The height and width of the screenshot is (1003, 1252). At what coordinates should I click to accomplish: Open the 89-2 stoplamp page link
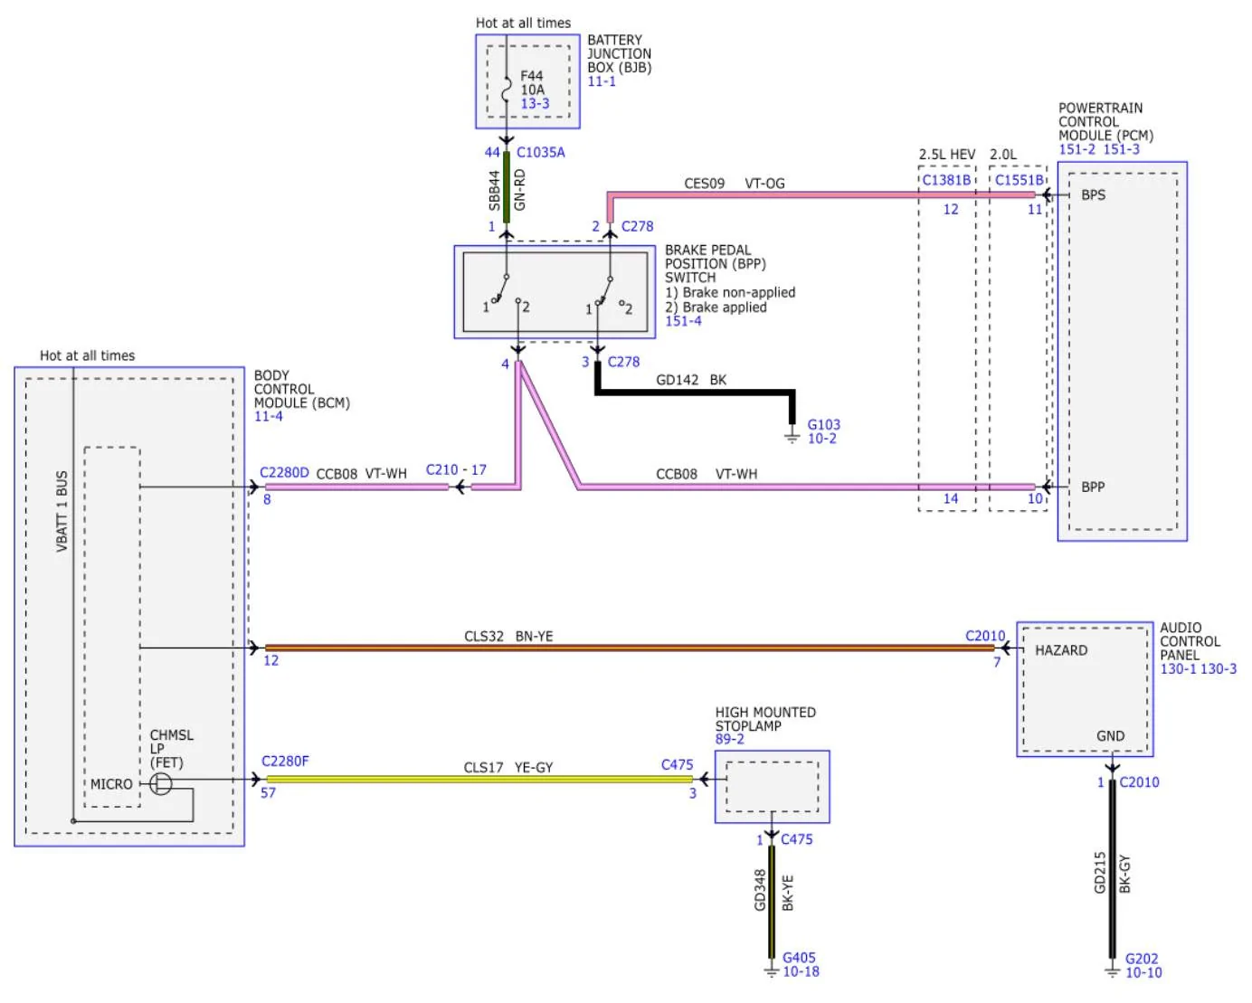[x=729, y=739]
